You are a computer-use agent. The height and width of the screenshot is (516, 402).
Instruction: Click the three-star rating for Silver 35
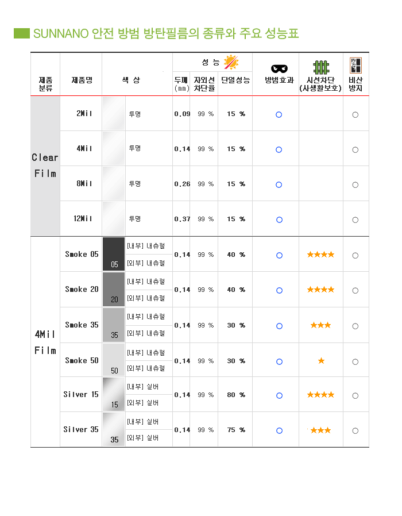320,430
